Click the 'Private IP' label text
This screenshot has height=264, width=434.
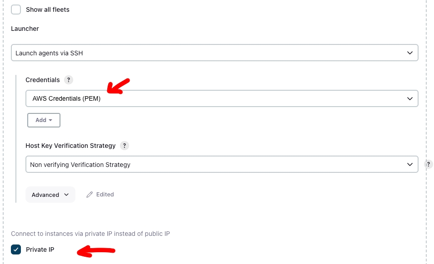[x=40, y=249]
